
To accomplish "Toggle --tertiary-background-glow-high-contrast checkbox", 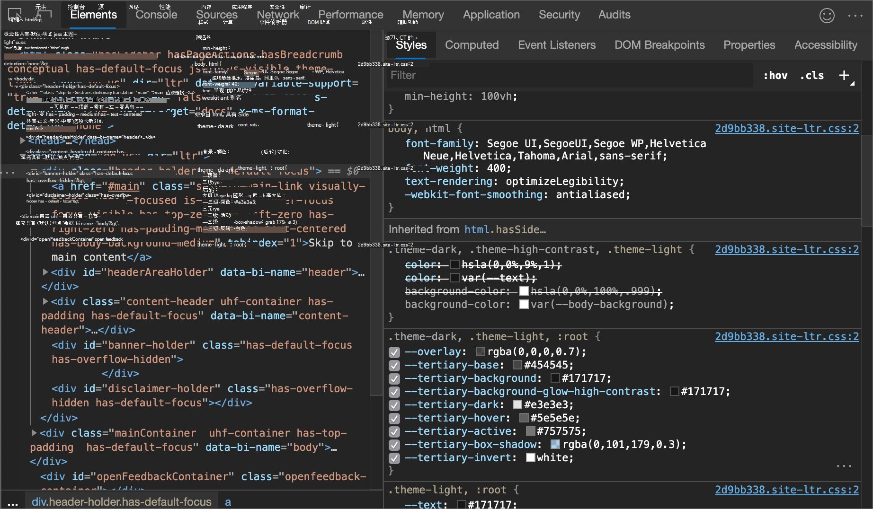I will (394, 392).
